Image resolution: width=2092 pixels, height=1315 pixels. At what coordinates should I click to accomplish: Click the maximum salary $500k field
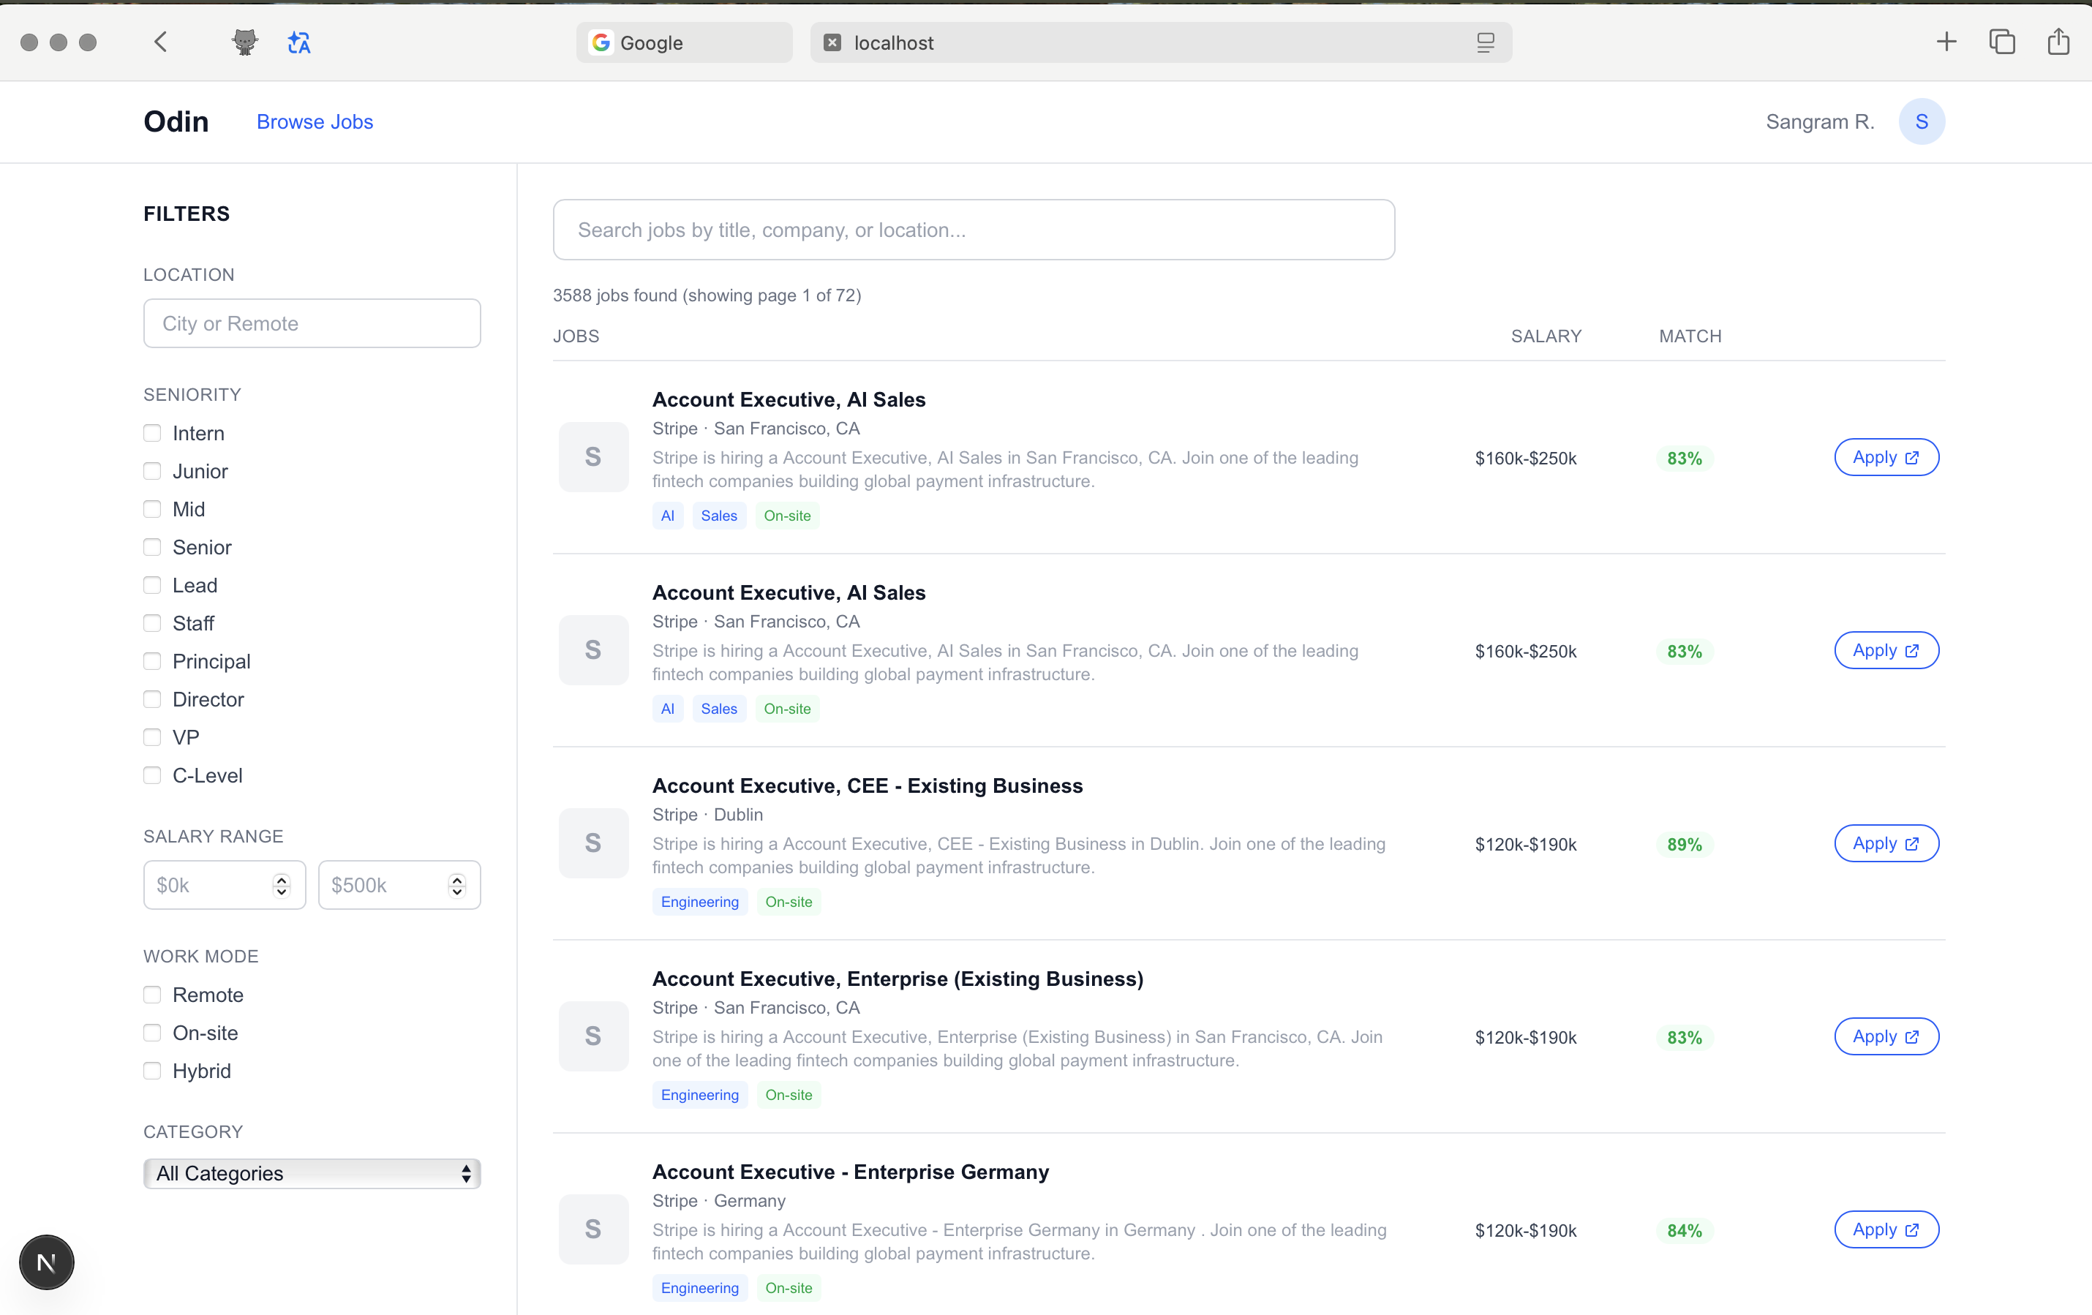(x=399, y=885)
